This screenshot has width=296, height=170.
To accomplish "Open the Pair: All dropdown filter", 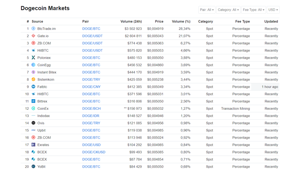I will coord(207,10).
